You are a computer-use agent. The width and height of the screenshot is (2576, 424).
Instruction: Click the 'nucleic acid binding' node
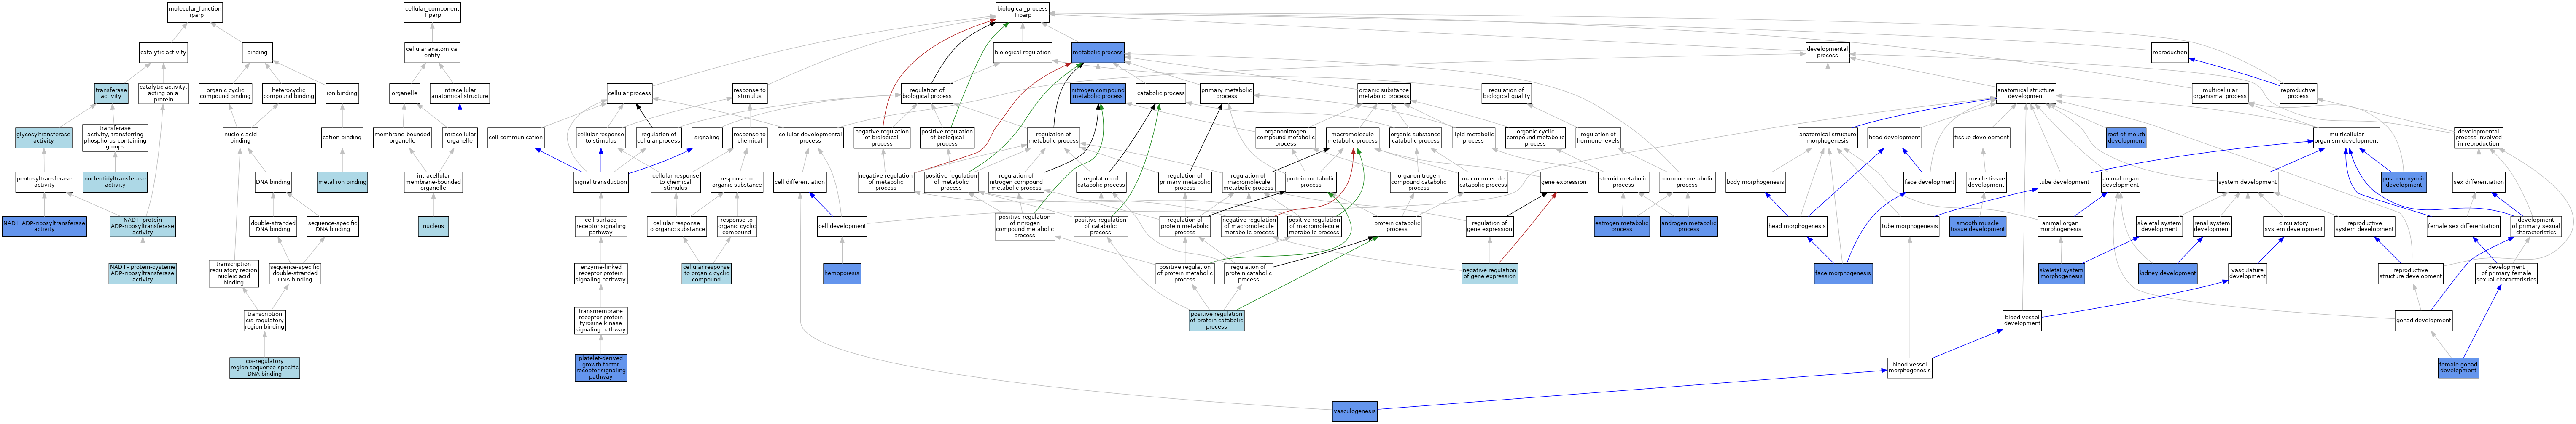pos(240,138)
